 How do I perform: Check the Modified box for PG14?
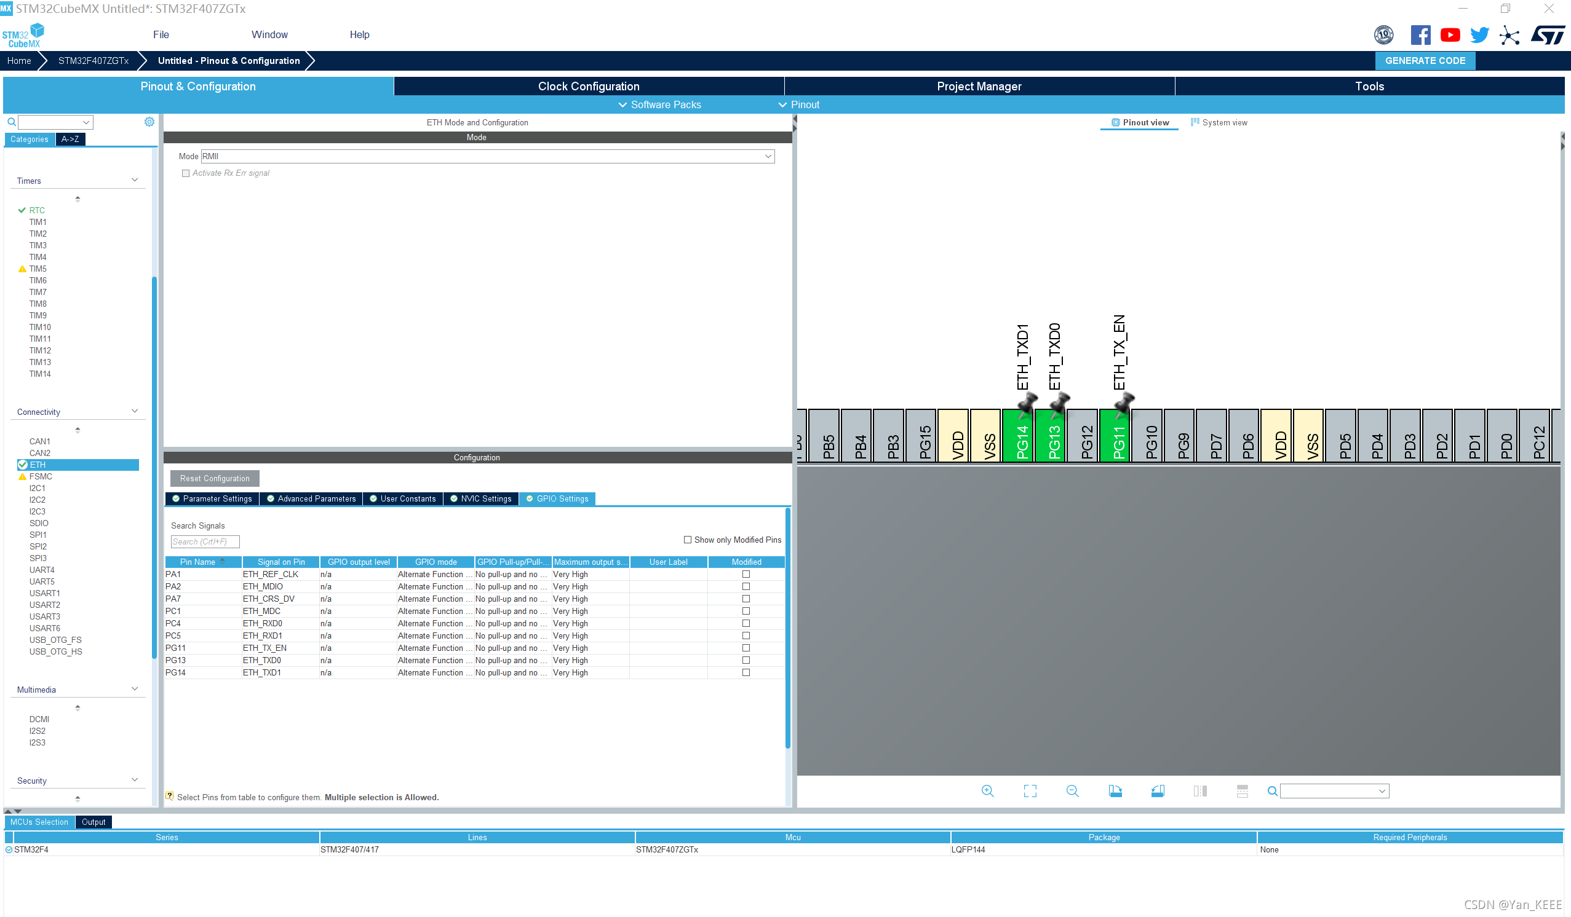746,672
